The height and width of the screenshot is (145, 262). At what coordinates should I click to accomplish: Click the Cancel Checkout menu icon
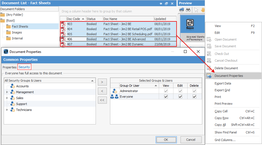pos(209,61)
